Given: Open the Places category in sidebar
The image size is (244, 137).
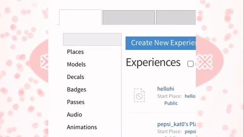Looking at the screenshot, I should coord(75,52).
